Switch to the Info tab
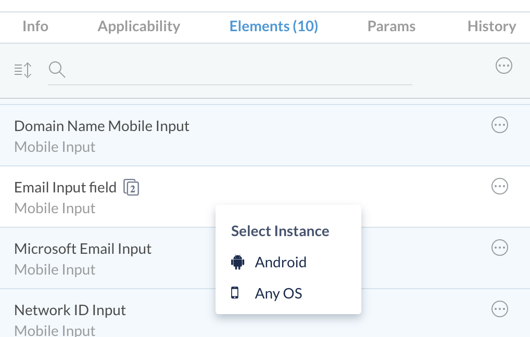 point(35,27)
